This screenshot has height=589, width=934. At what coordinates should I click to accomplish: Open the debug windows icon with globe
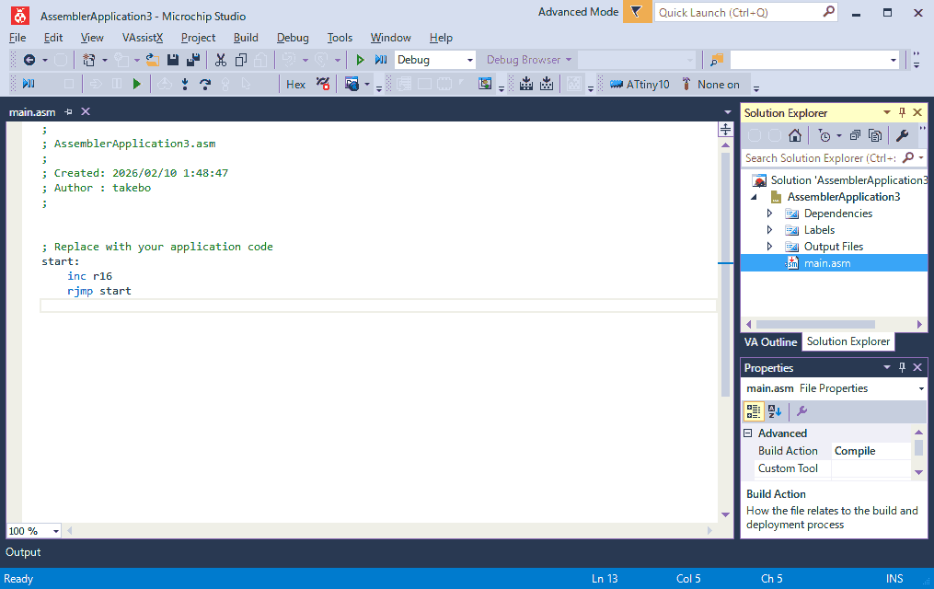(x=352, y=84)
